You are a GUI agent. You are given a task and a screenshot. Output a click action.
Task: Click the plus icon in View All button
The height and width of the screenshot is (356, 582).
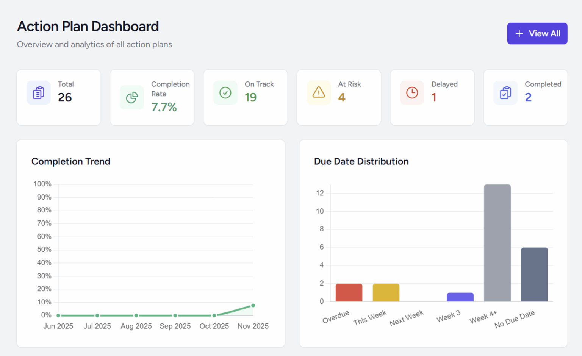(519, 34)
